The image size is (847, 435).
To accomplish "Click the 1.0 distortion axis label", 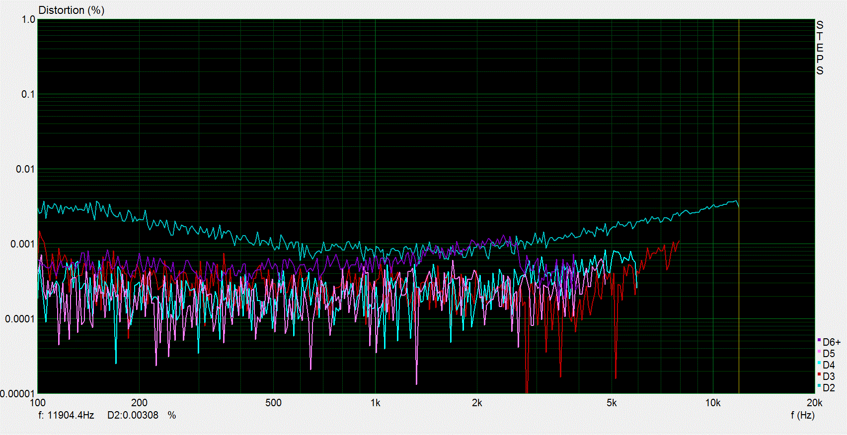I will [29, 19].
